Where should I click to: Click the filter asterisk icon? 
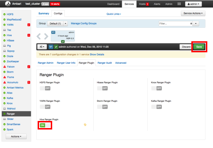[x=191, y=23]
